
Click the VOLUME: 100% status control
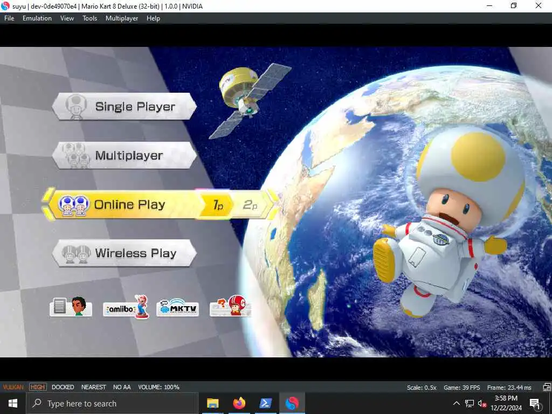click(158, 387)
